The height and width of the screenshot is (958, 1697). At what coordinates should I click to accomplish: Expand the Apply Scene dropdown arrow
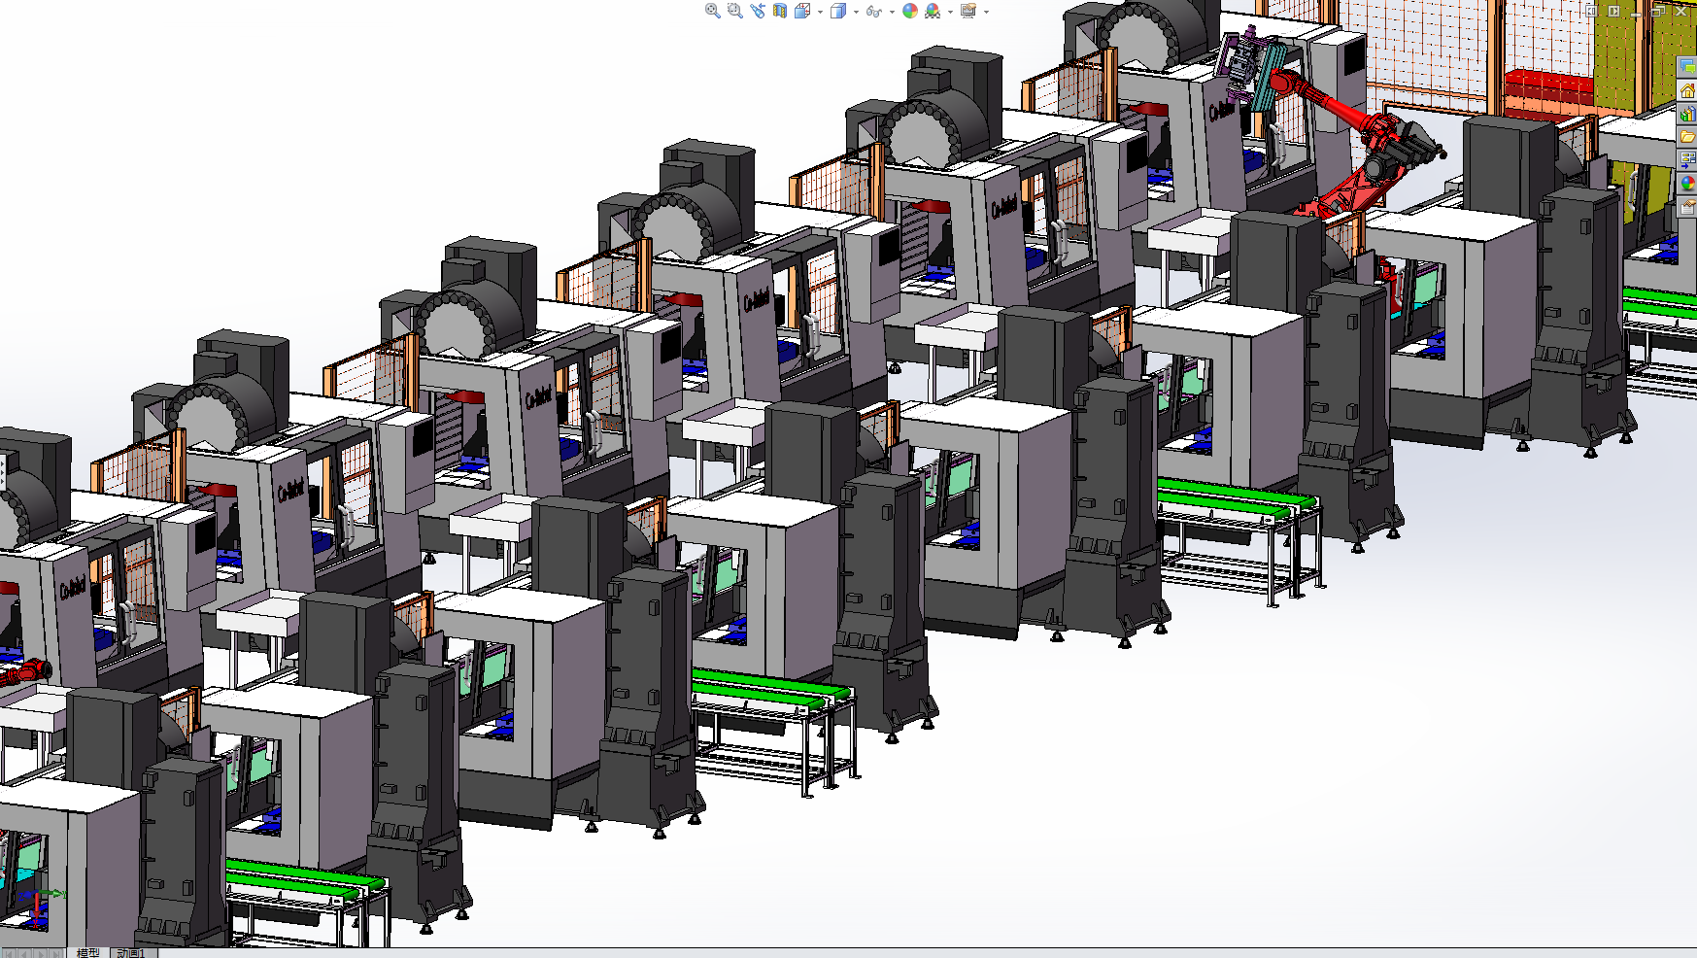point(950,12)
